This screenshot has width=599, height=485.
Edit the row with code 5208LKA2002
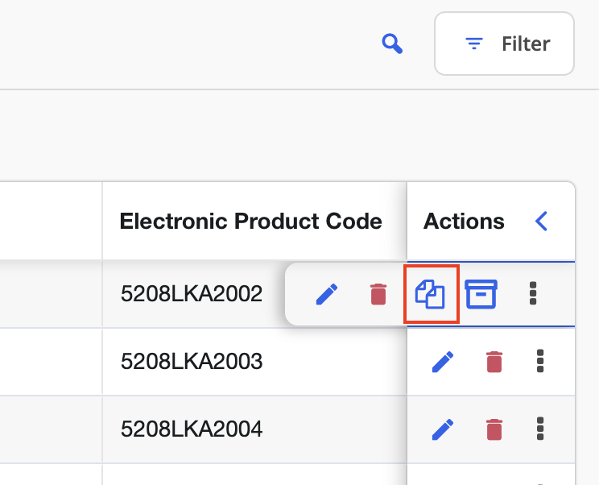click(x=327, y=294)
